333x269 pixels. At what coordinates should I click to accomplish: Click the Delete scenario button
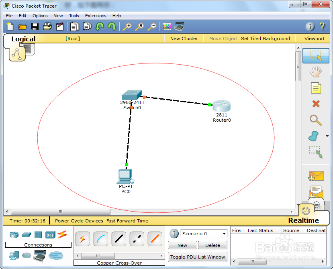pyautogui.click(x=212, y=245)
